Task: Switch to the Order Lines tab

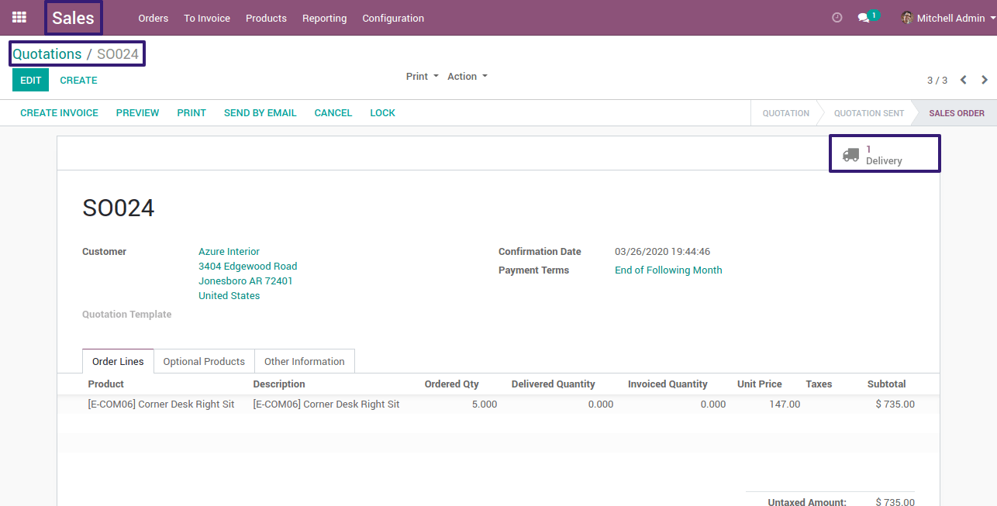Action: coord(118,362)
